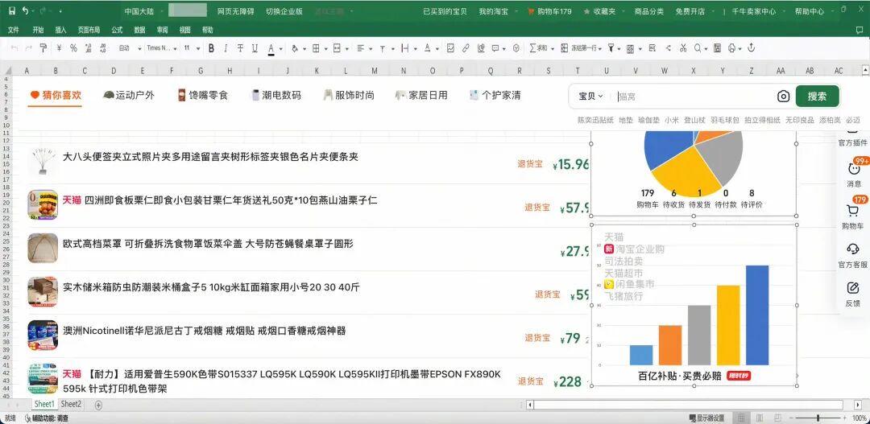The image size is (870, 424).
Task: Click the 四洲即食板栗仁 product thumbnail
Action: click(43, 205)
